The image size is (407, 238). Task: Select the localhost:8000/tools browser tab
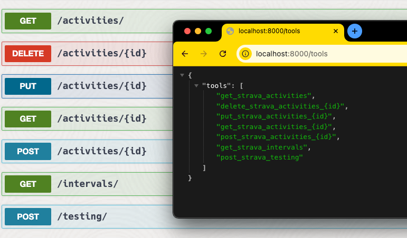pyautogui.click(x=283, y=32)
